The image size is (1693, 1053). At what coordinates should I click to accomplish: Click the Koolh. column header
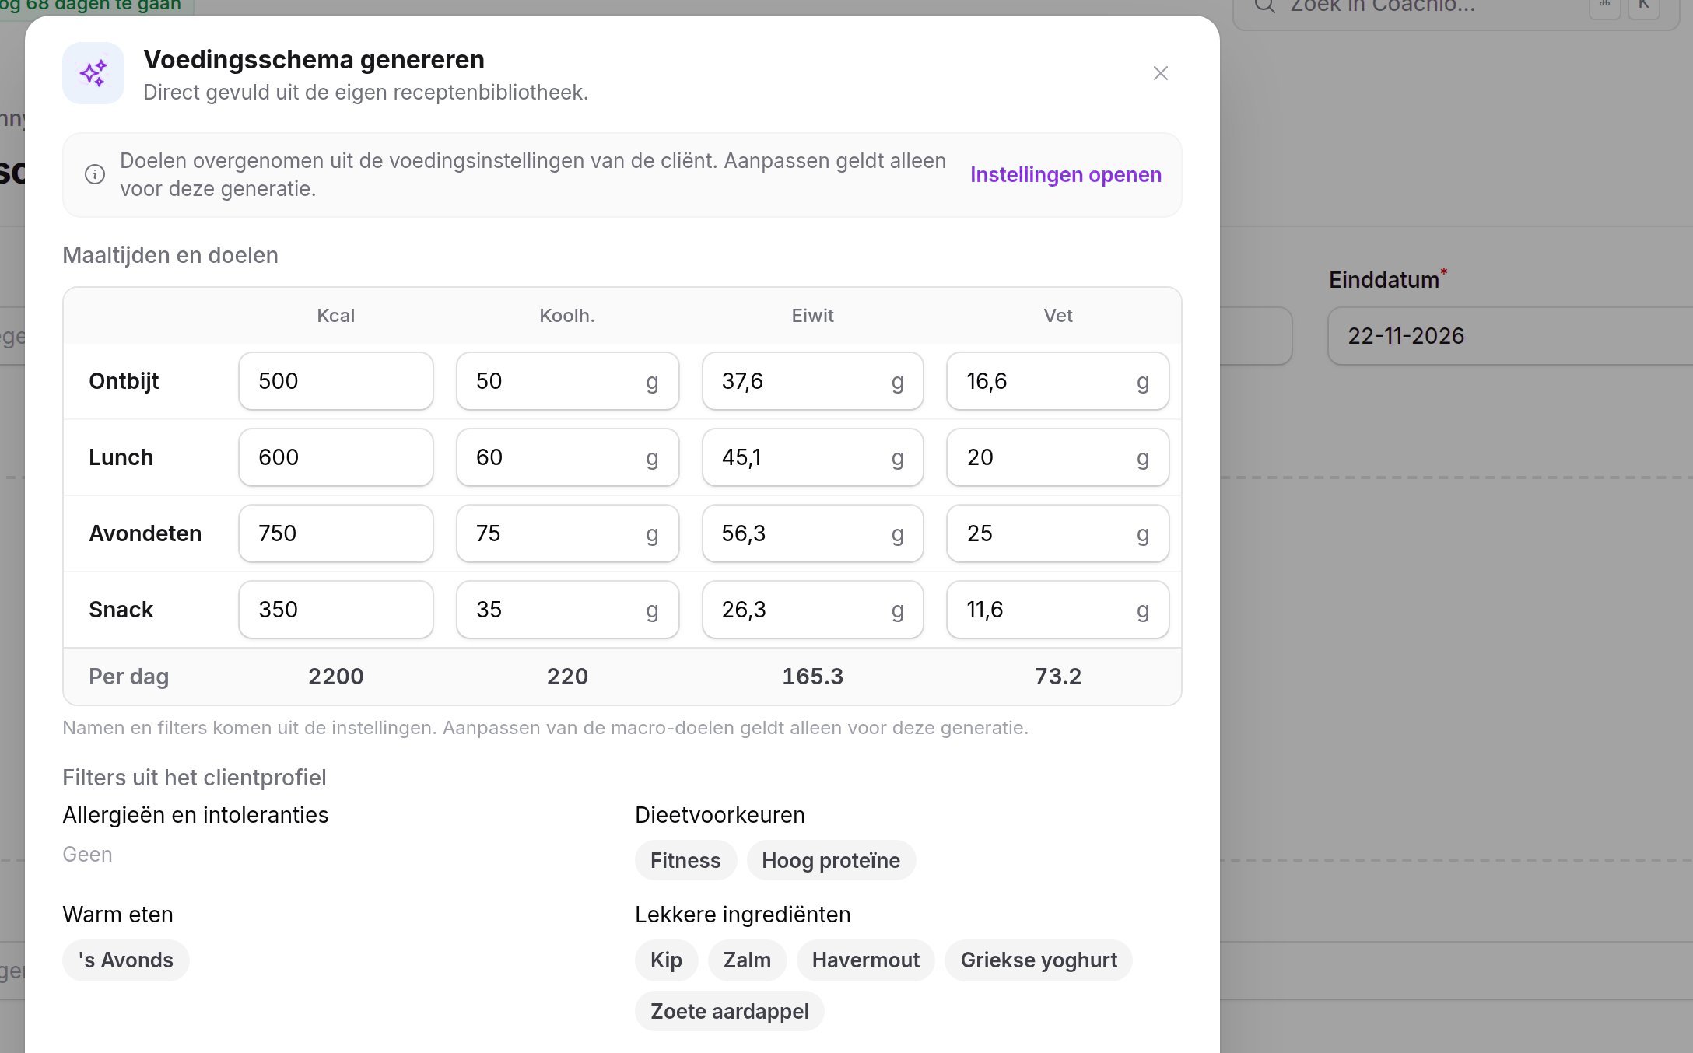tap(567, 316)
